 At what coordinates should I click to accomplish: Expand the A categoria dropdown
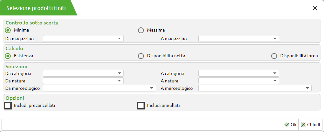tap(275, 73)
